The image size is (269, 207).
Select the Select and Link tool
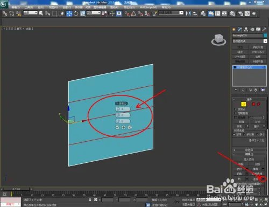pyautogui.click(x=5, y=13)
